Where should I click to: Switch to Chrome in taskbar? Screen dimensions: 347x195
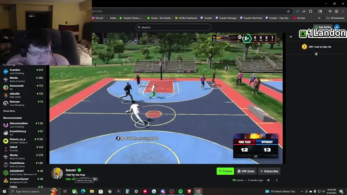click(198, 191)
